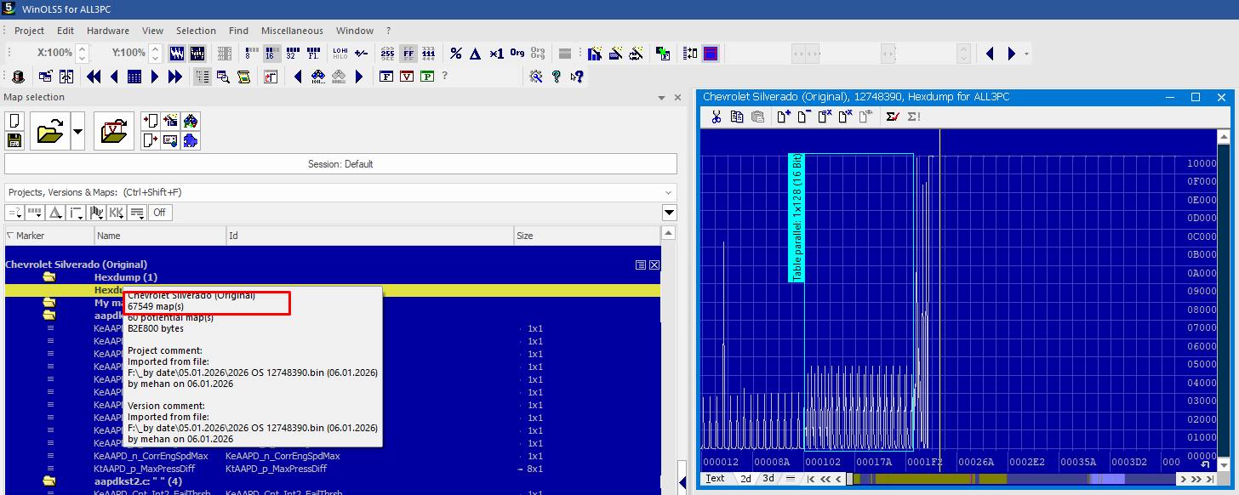
Task: Switch hexdump view to 2d tab
Action: click(745, 479)
